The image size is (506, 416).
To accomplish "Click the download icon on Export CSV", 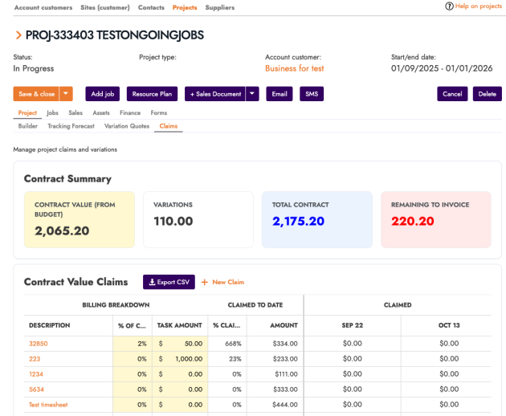I will coord(153,282).
